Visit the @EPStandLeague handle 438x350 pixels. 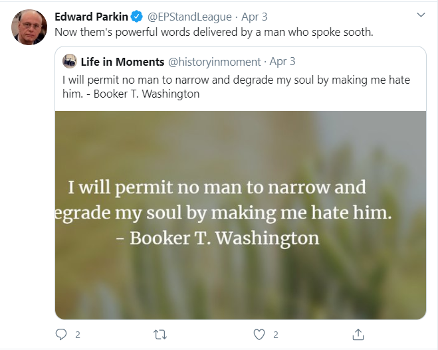(189, 17)
